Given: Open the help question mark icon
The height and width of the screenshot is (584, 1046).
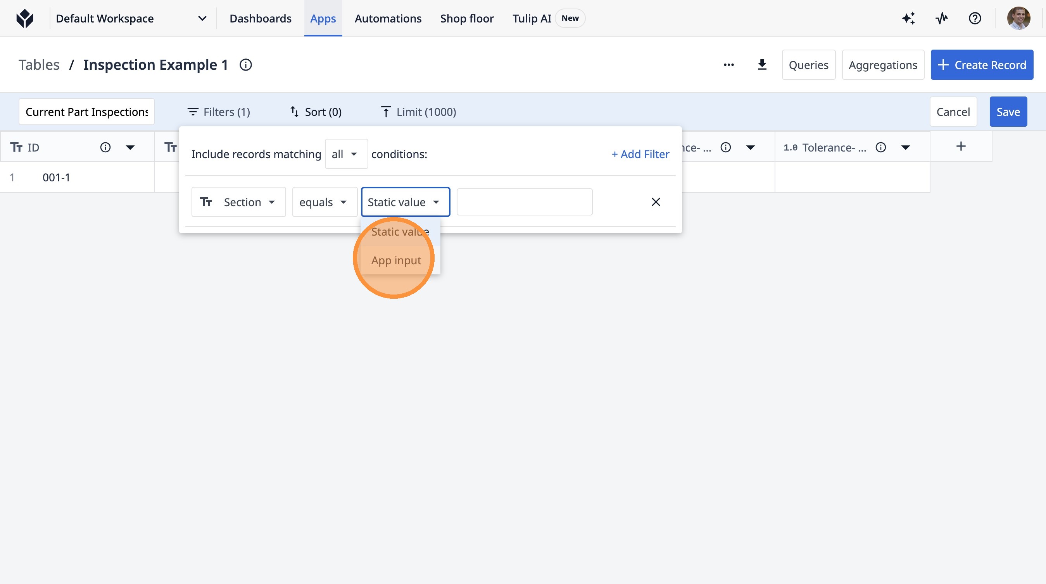Looking at the screenshot, I should (x=975, y=18).
